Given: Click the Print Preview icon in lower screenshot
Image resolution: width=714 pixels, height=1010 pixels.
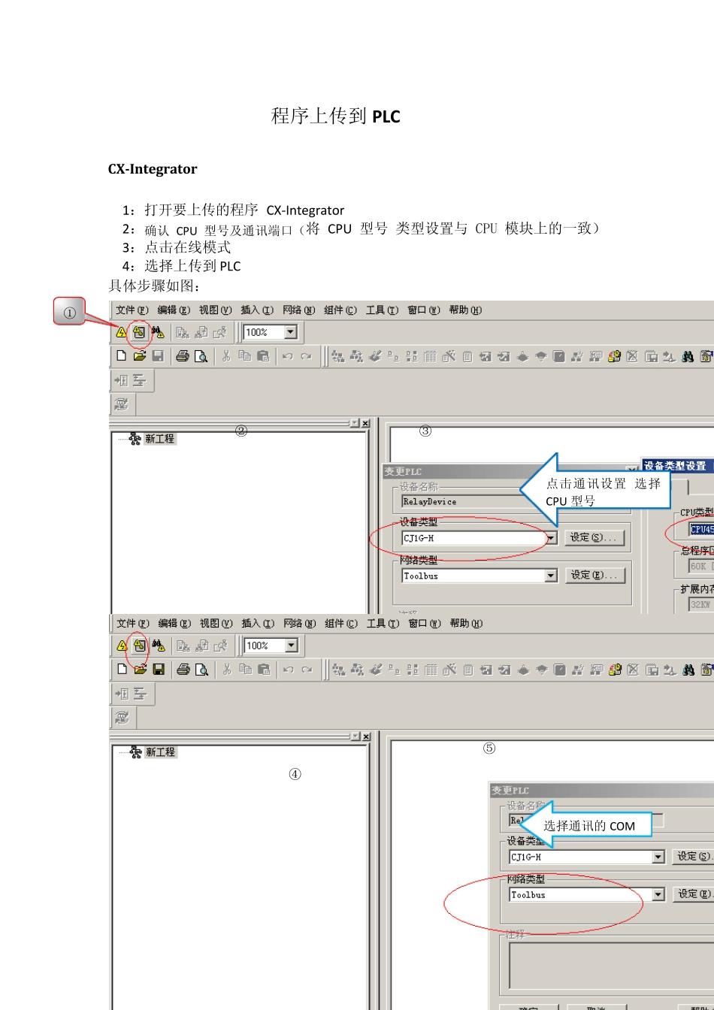Looking at the screenshot, I should coord(201,669).
